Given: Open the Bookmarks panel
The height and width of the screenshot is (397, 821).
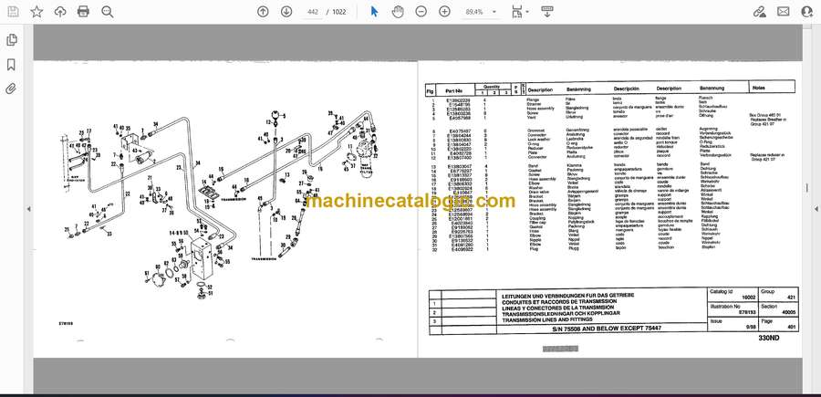Looking at the screenshot, I should tap(11, 65).
